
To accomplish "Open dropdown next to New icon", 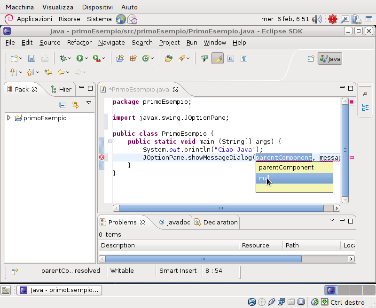I will pos(21,58).
